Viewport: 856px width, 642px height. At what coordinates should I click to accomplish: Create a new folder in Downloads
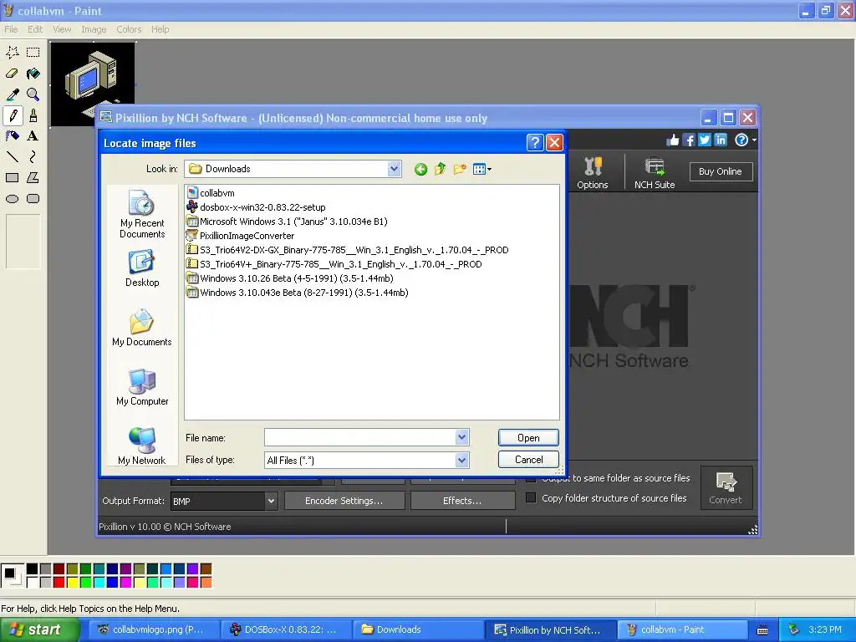coord(460,169)
